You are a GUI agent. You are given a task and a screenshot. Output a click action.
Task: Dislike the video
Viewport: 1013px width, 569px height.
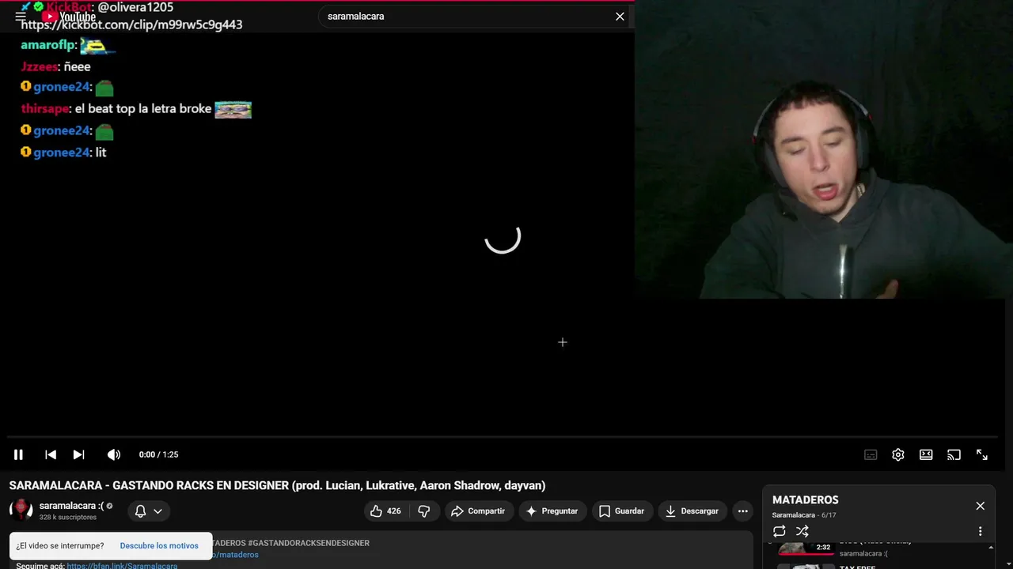(424, 511)
